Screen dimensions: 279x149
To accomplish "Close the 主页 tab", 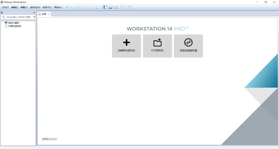I will point(49,14).
